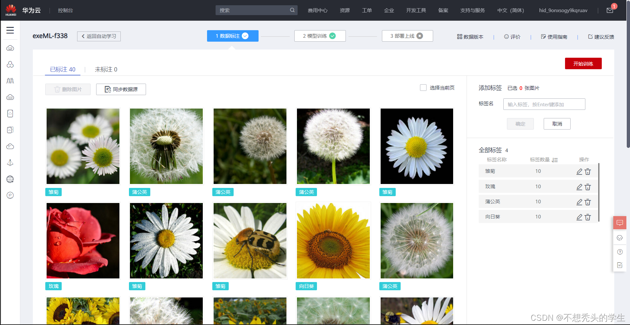Viewport: 630px width, 325px height.
Task: Edit the 玫瑰 label
Action: 579,187
